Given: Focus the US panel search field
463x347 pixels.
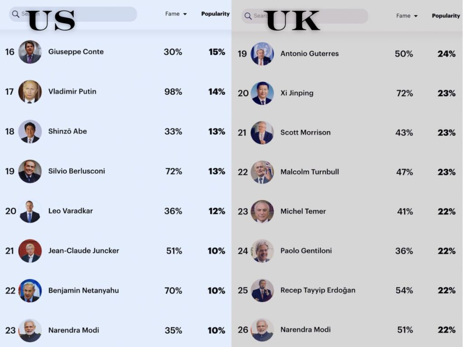Looking at the screenshot, I should tap(73, 14).
